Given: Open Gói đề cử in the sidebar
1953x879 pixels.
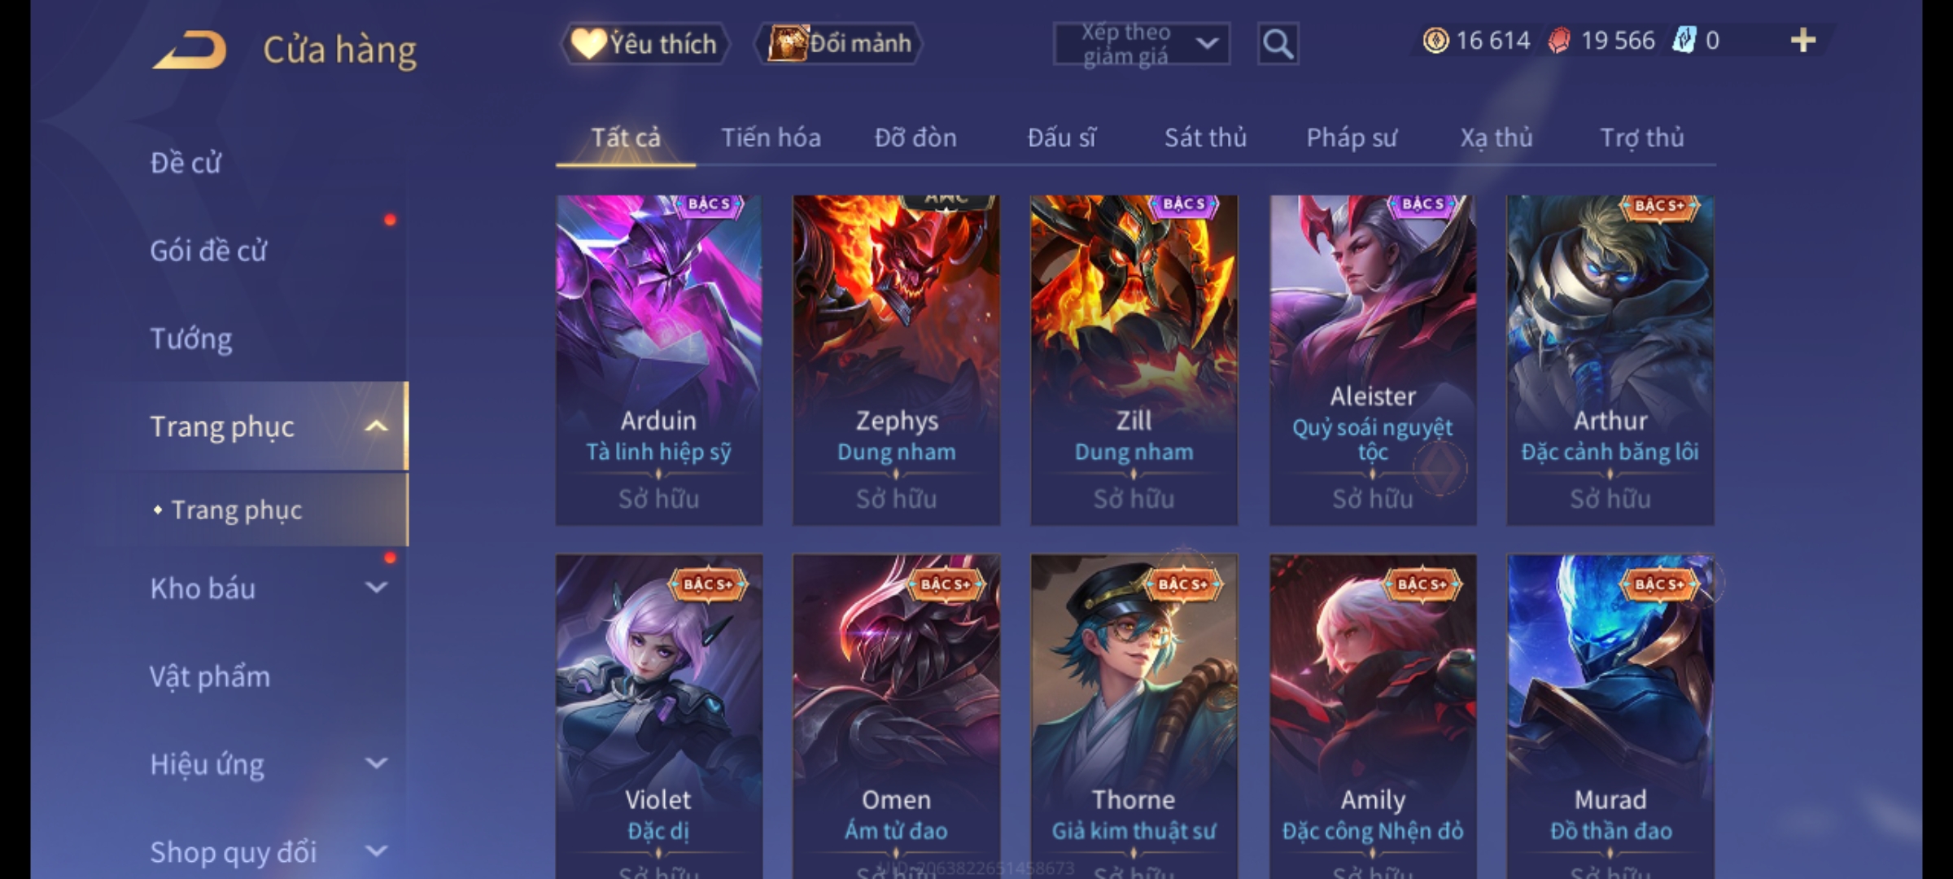Looking at the screenshot, I should click(208, 251).
